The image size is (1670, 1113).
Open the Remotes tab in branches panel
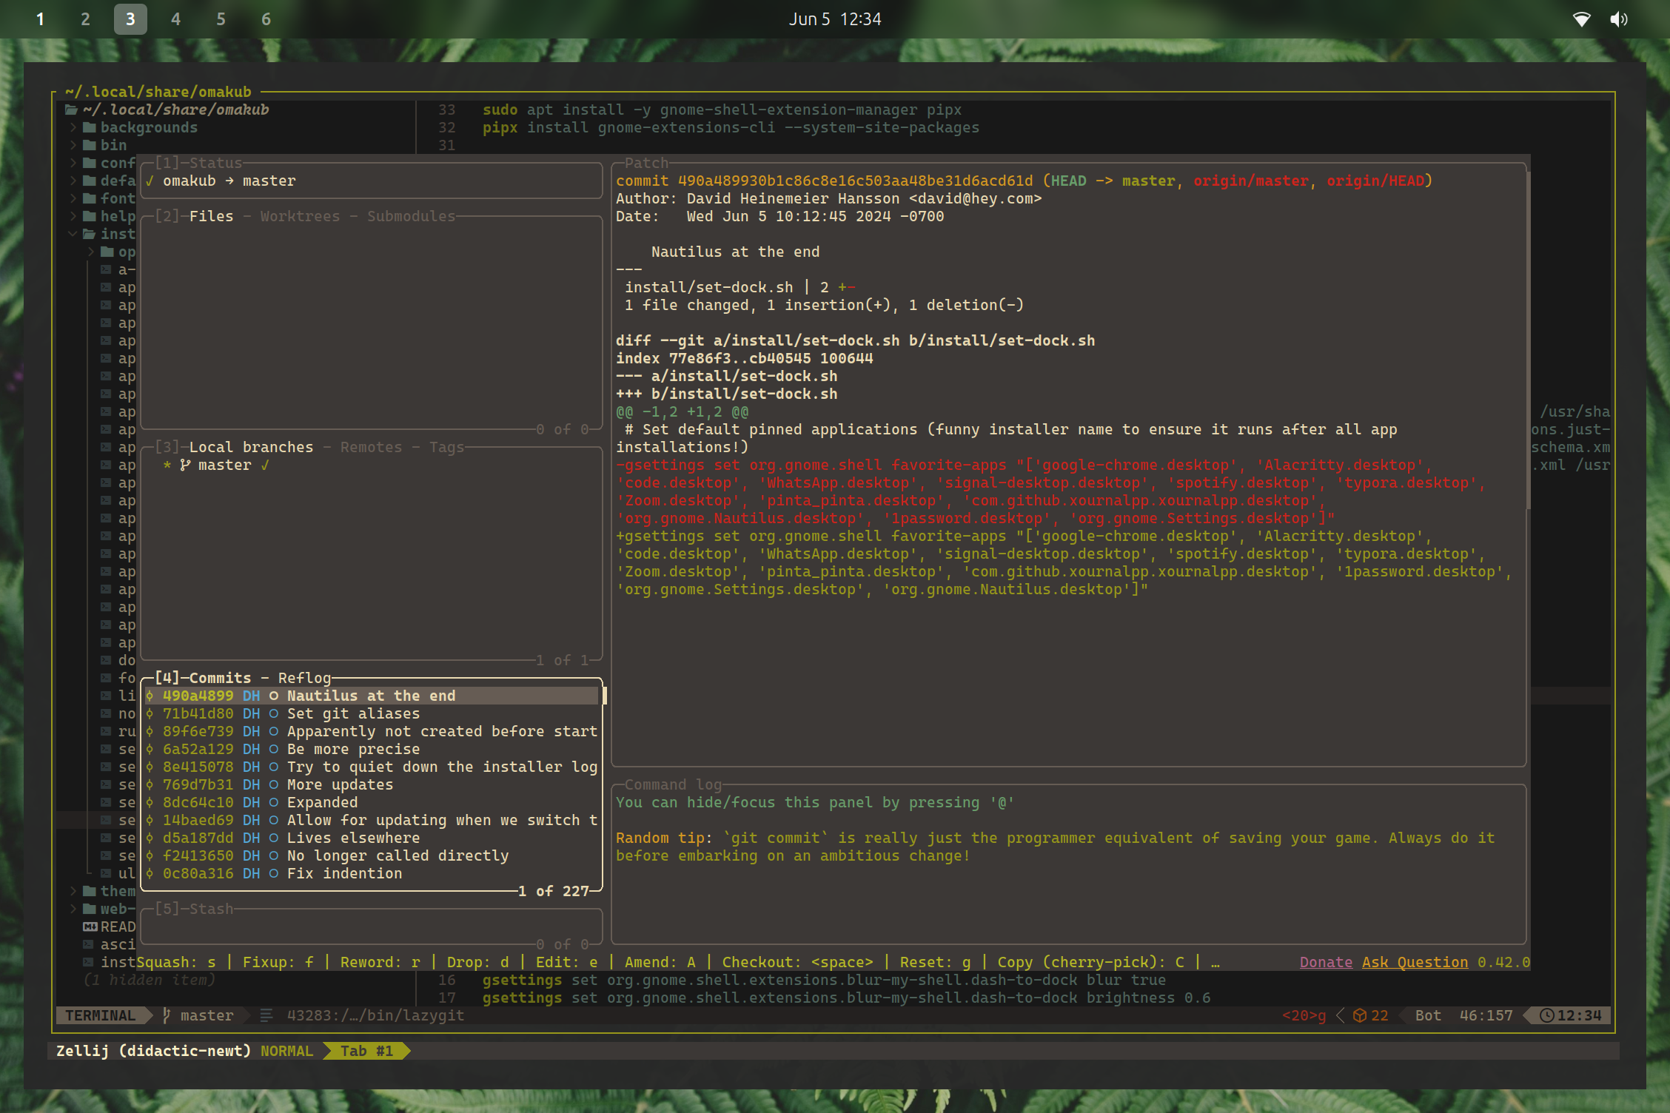[x=371, y=447]
